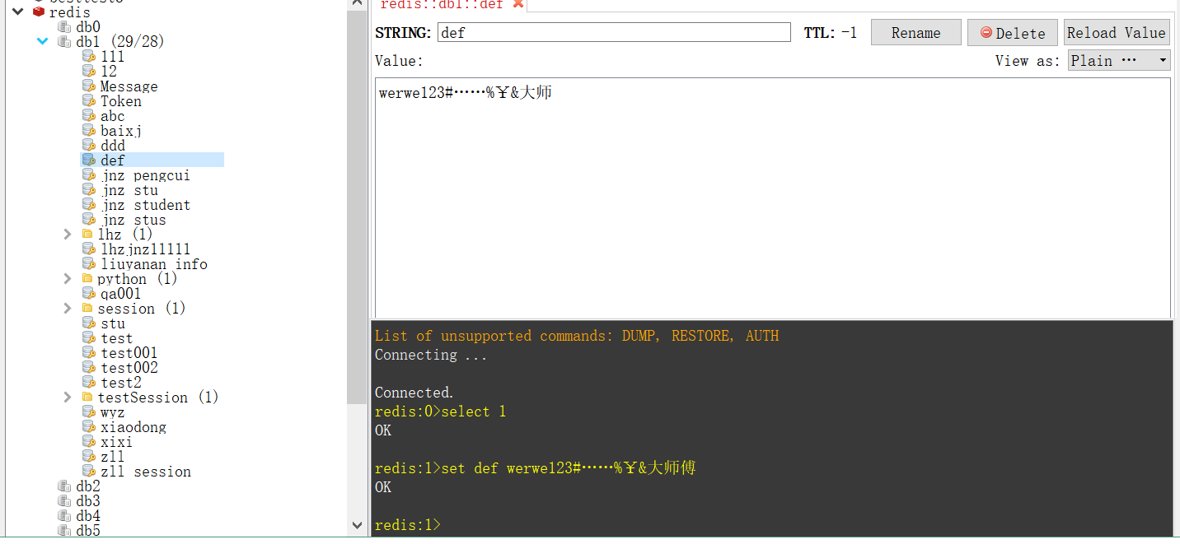Viewport: 1180px width, 544px height.
Task: Click the key icon beside abc
Action: (x=89, y=116)
